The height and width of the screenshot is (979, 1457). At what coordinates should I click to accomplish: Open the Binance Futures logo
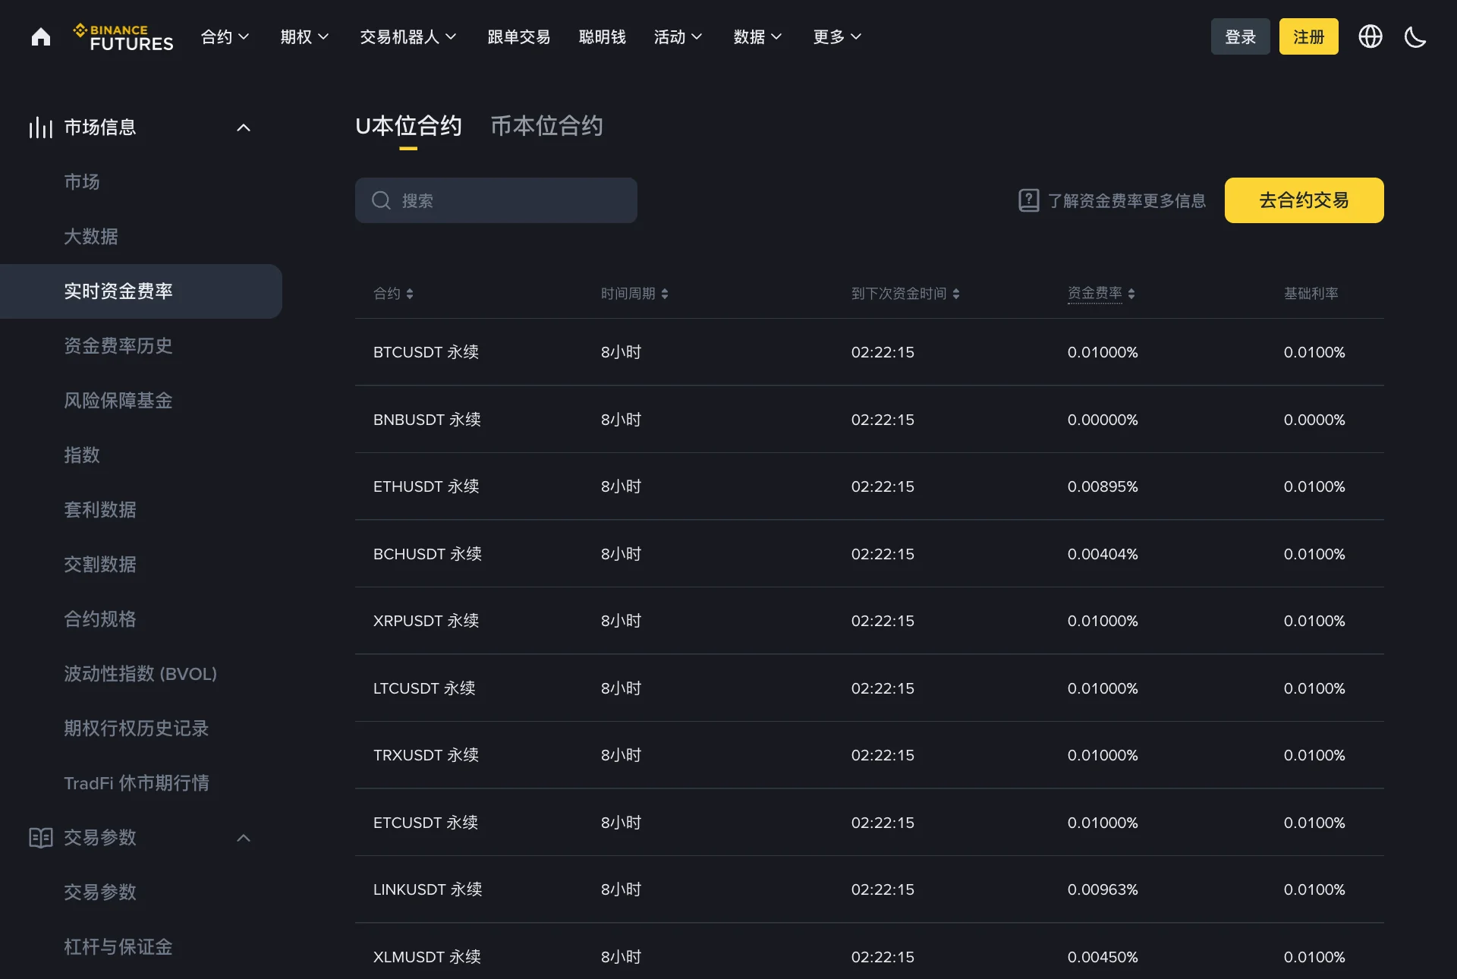pyautogui.click(x=123, y=37)
